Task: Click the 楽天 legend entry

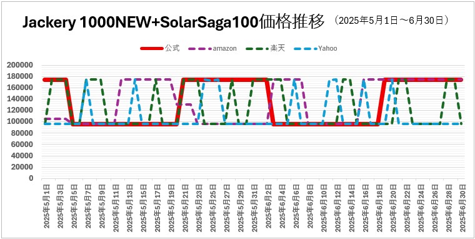Action: click(265, 49)
